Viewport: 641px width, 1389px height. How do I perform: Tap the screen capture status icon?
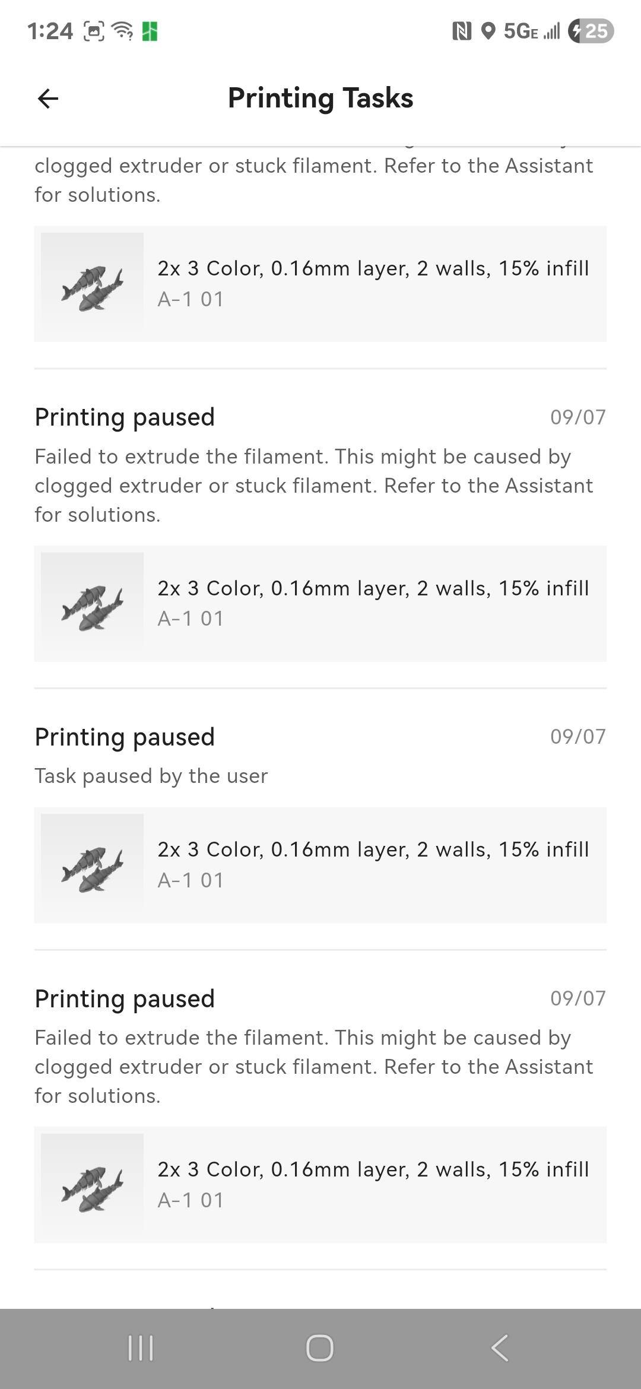pyautogui.click(x=94, y=31)
